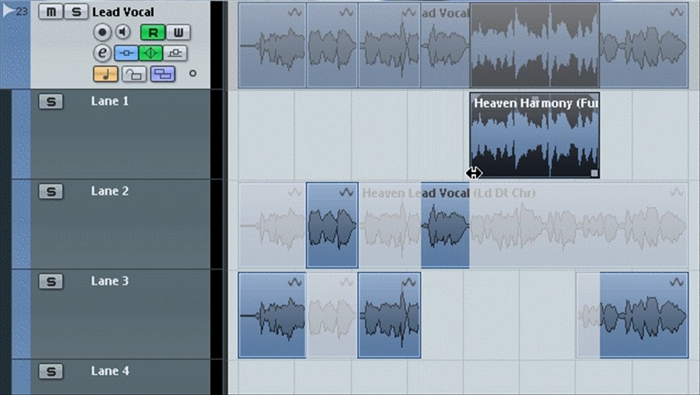Solo Lane 3
This screenshot has height=395, width=700.
[51, 281]
